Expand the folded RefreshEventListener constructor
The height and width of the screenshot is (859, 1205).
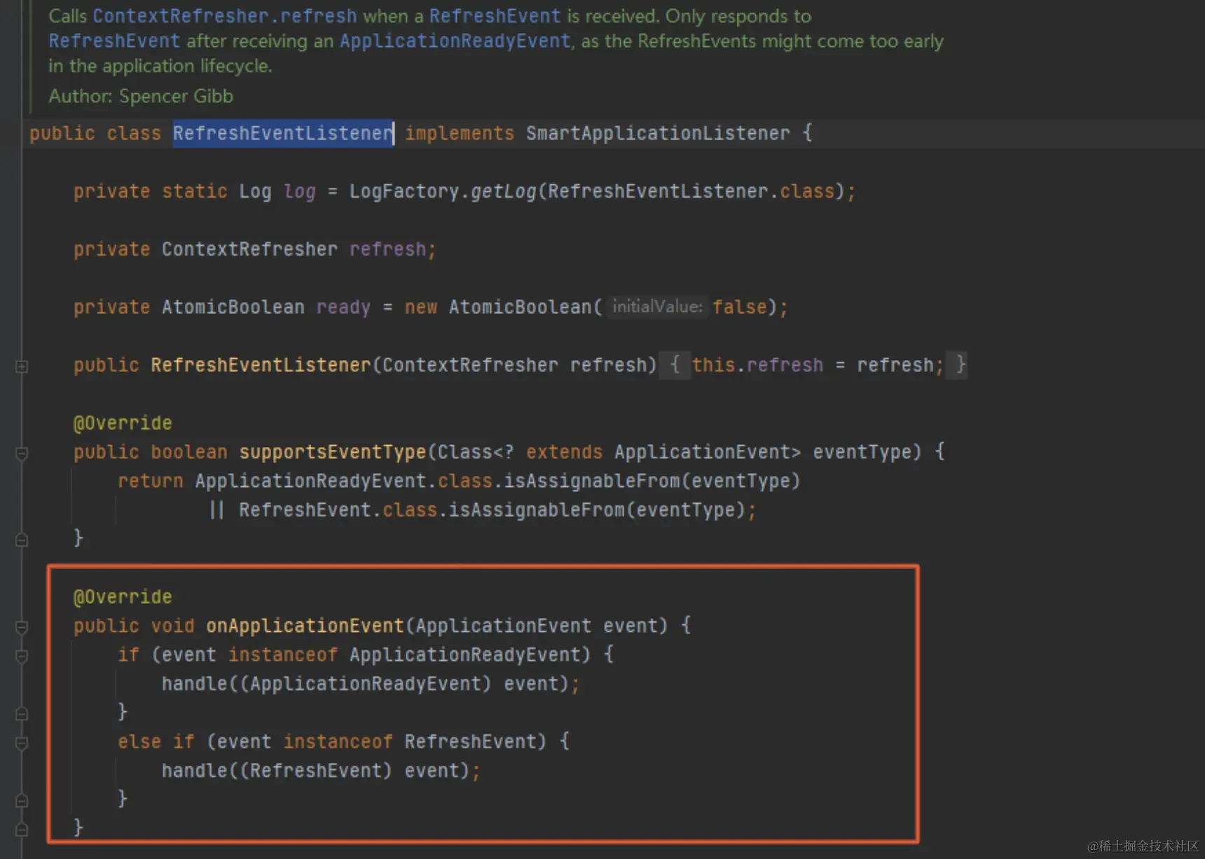22,366
